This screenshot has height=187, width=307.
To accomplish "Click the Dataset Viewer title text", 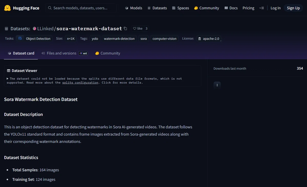I will pos(25,71).
